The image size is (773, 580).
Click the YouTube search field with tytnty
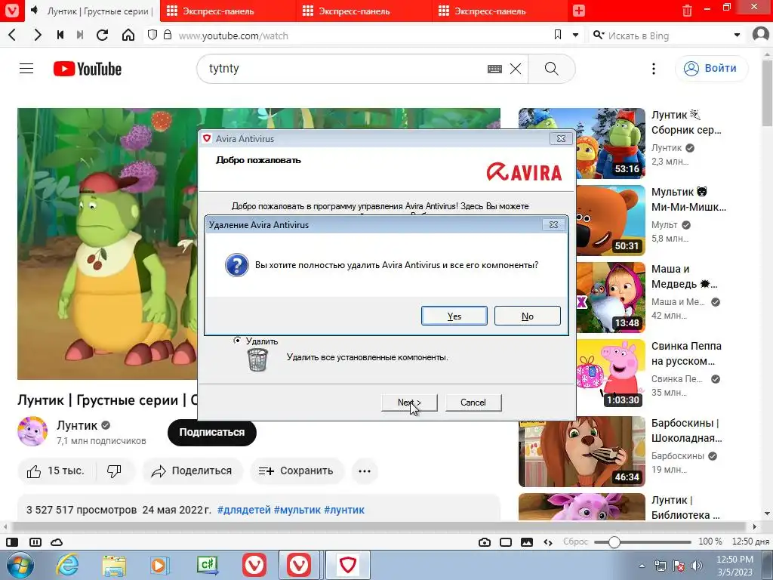(x=345, y=69)
